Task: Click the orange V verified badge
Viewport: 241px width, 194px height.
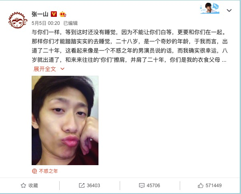Action: [x=54, y=14]
